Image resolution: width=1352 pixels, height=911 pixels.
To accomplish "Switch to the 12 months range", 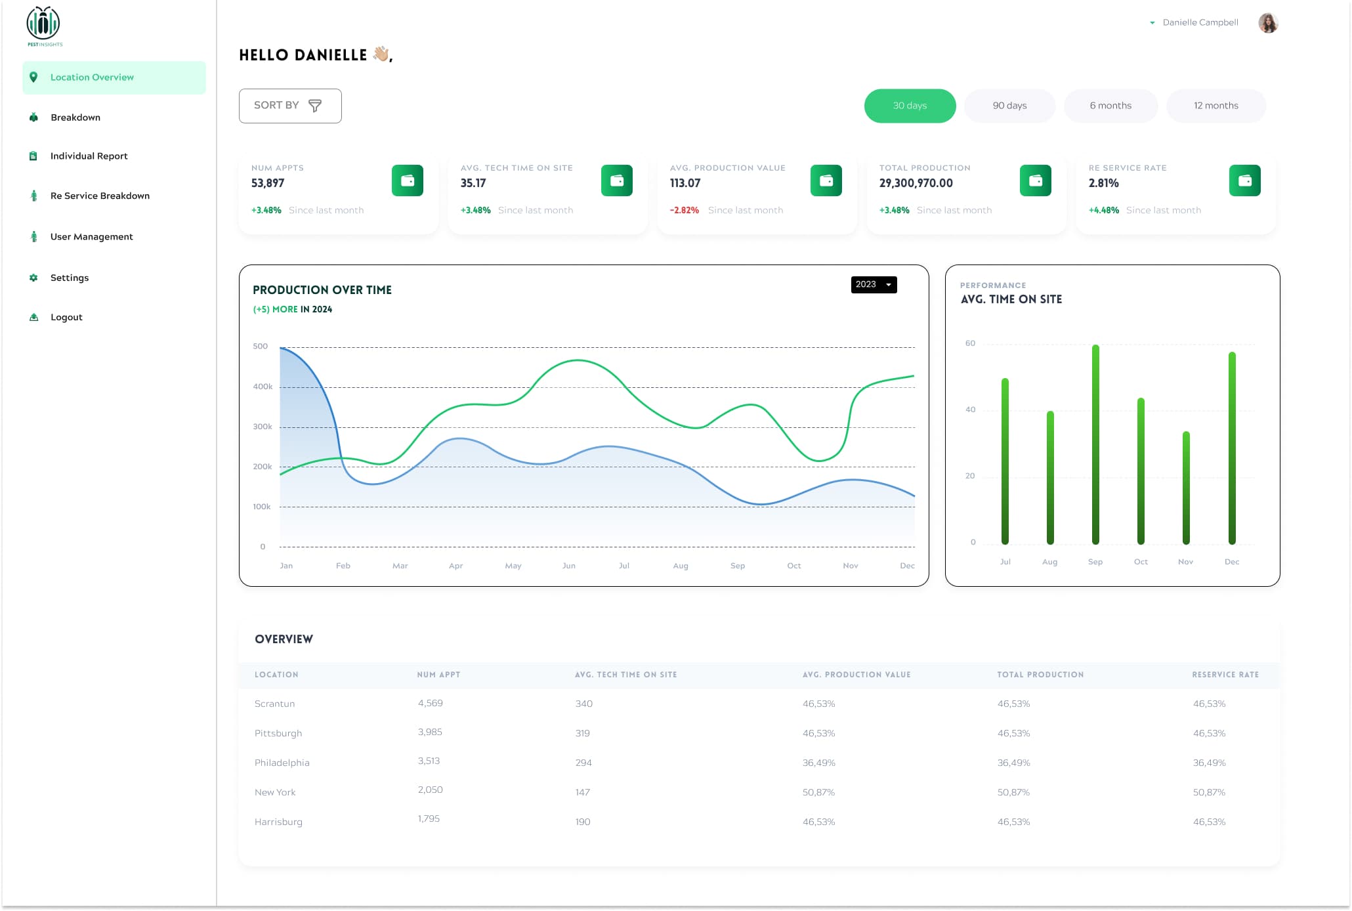I will pos(1215,106).
